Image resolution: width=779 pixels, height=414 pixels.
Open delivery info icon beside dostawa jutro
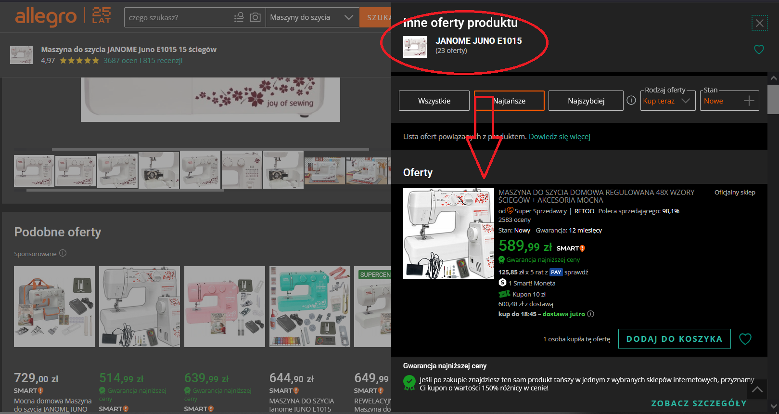(x=591, y=314)
